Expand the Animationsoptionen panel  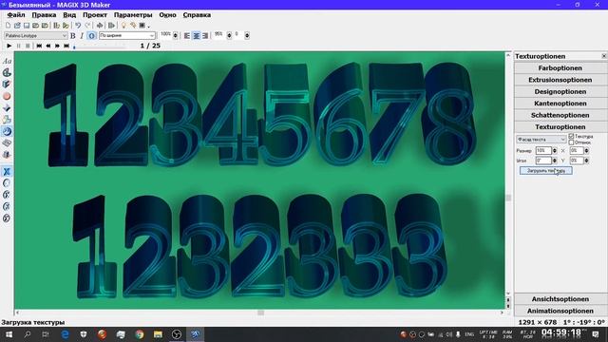[560, 311]
